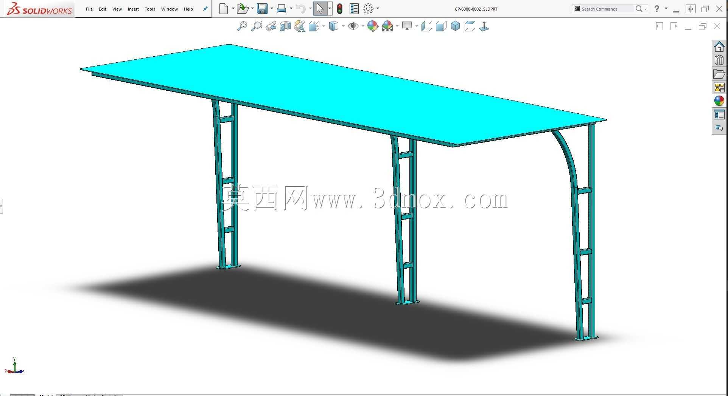Open the Help question mark
Image resolution: width=728 pixels, height=396 pixels.
point(657,9)
